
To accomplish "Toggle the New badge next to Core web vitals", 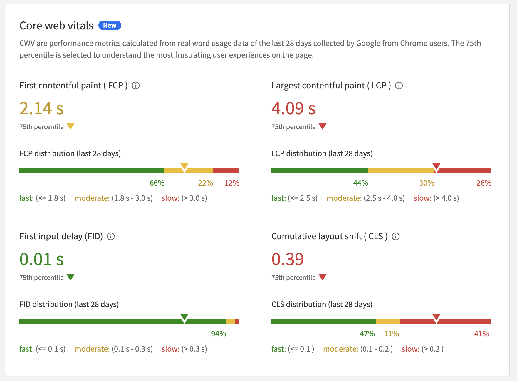I will pyautogui.click(x=110, y=25).
